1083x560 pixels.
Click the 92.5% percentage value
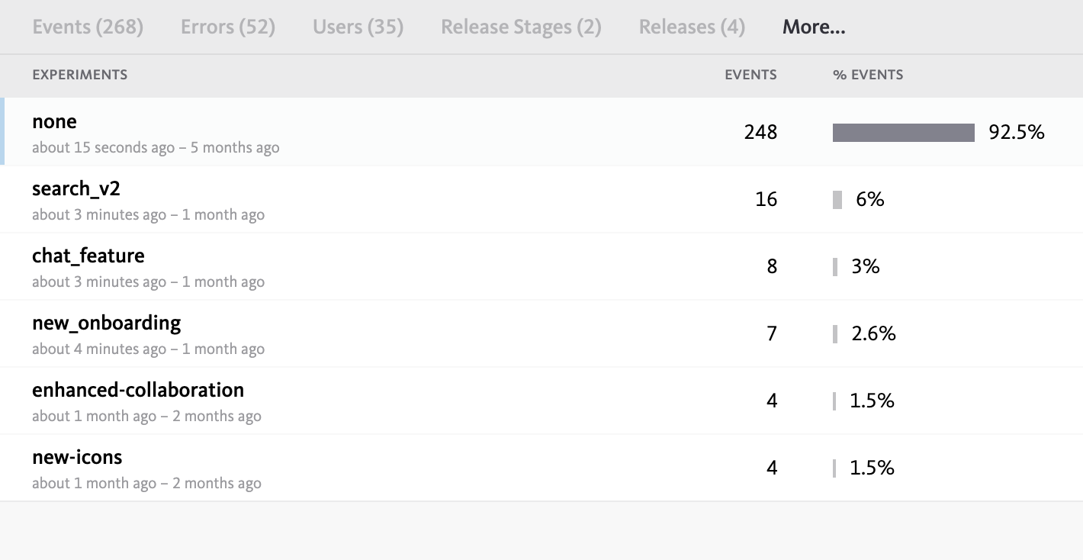point(1017,132)
